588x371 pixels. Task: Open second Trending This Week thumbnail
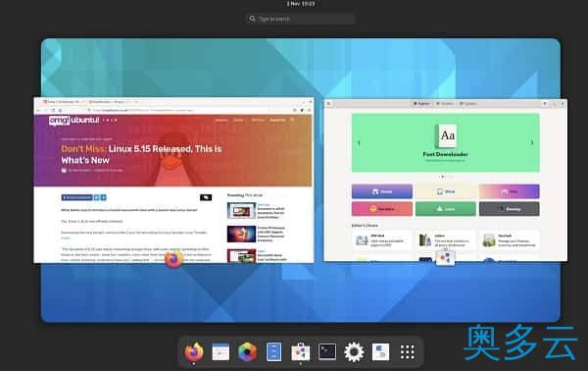click(241, 234)
